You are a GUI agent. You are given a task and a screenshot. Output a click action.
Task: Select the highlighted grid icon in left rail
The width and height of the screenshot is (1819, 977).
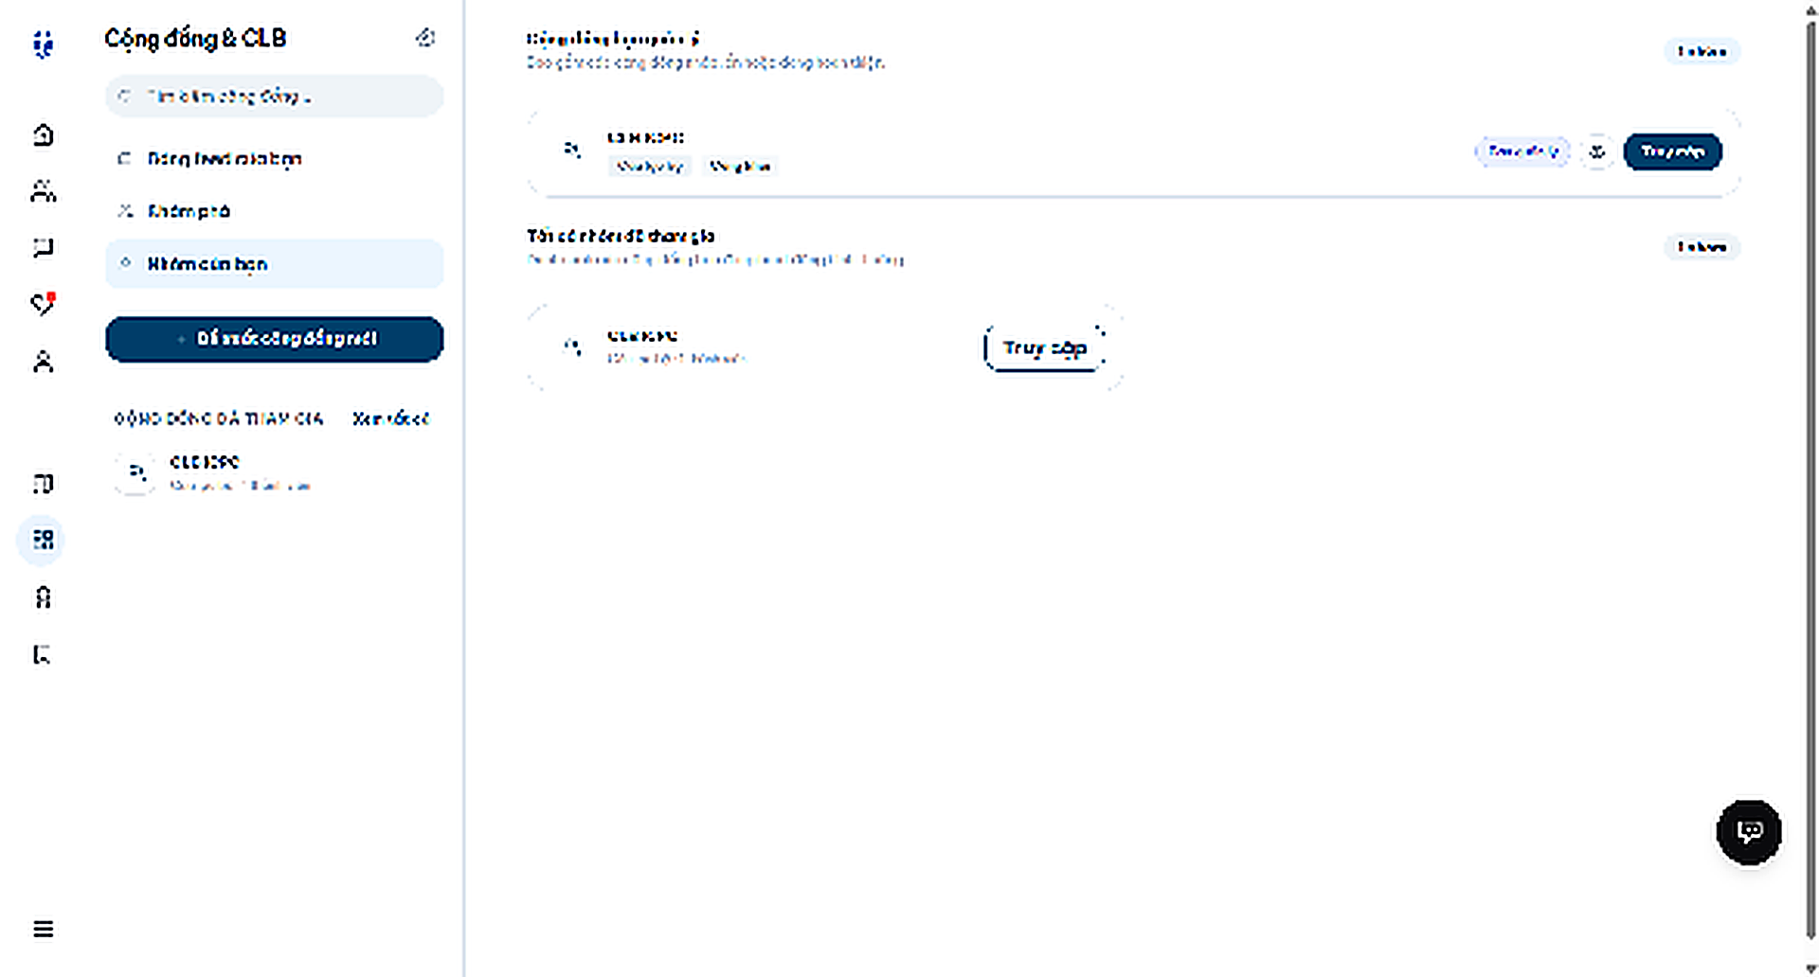(42, 540)
